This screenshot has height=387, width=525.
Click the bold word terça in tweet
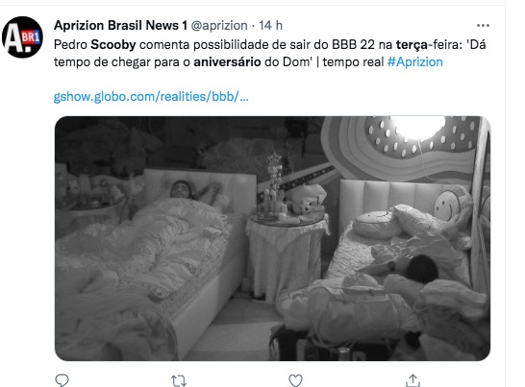pyautogui.click(x=412, y=45)
